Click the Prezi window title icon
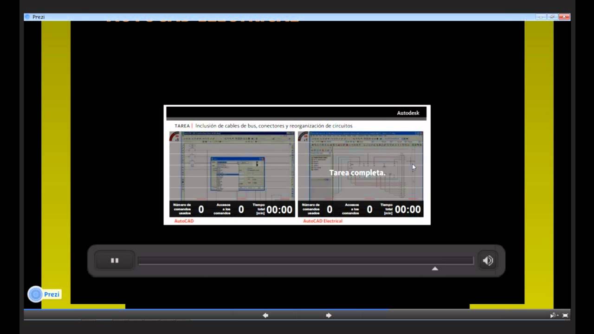Screen dimensions: 594x334 [27, 17]
